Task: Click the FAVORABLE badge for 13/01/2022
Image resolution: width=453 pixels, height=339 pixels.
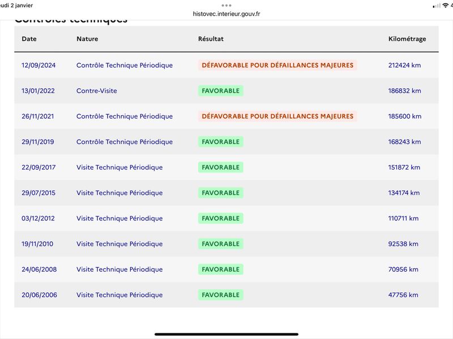Action: point(220,91)
